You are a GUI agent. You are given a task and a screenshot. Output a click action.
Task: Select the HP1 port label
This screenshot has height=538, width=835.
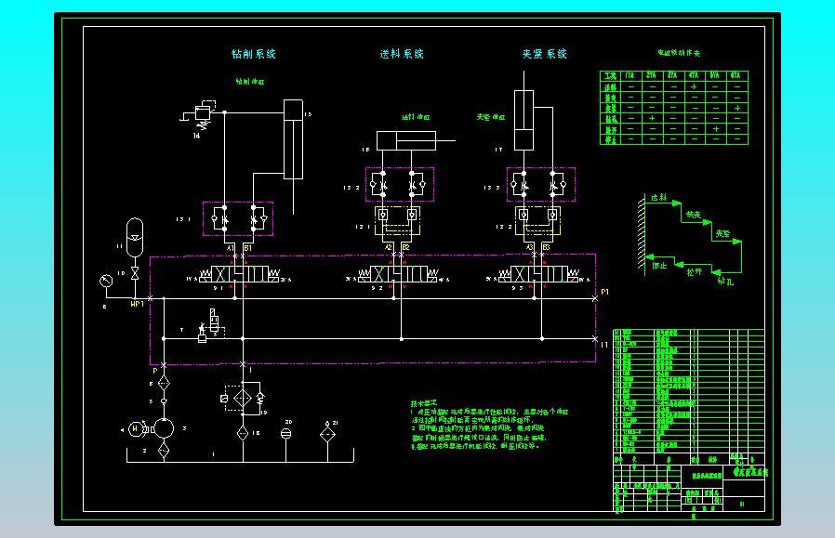click(138, 304)
